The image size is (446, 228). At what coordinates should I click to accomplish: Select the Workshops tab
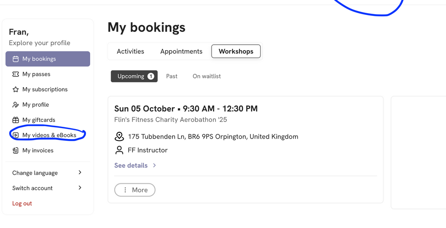(236, 52)
